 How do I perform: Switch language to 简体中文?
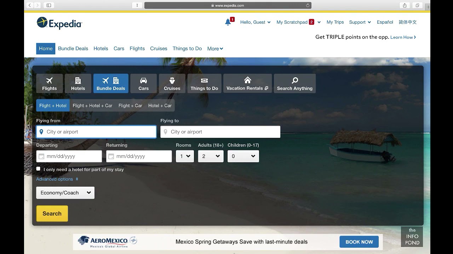(408, 22)
